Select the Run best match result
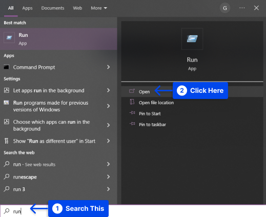 pyautogui.click(x=58, y=39)
